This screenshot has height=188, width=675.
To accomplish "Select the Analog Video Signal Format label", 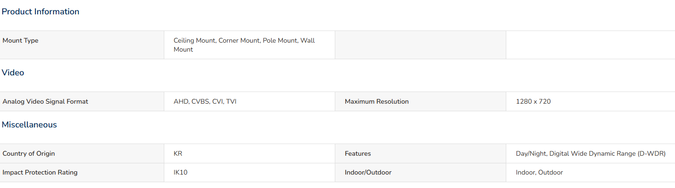I will [x=45, y=101].
